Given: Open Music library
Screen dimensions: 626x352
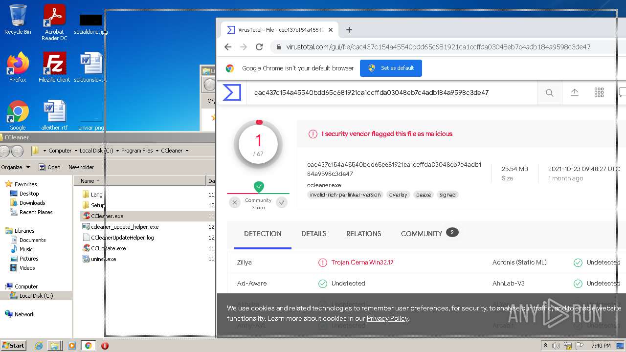Looking at the screenshot, I should pos(22,249).
